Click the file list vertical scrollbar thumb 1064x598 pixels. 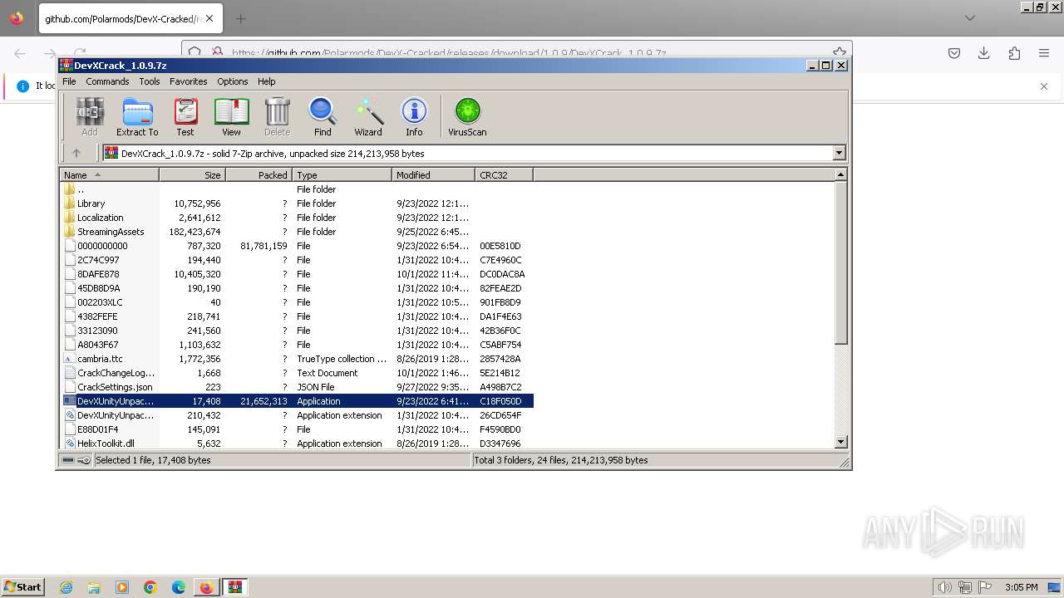click(x=840, y=262)
